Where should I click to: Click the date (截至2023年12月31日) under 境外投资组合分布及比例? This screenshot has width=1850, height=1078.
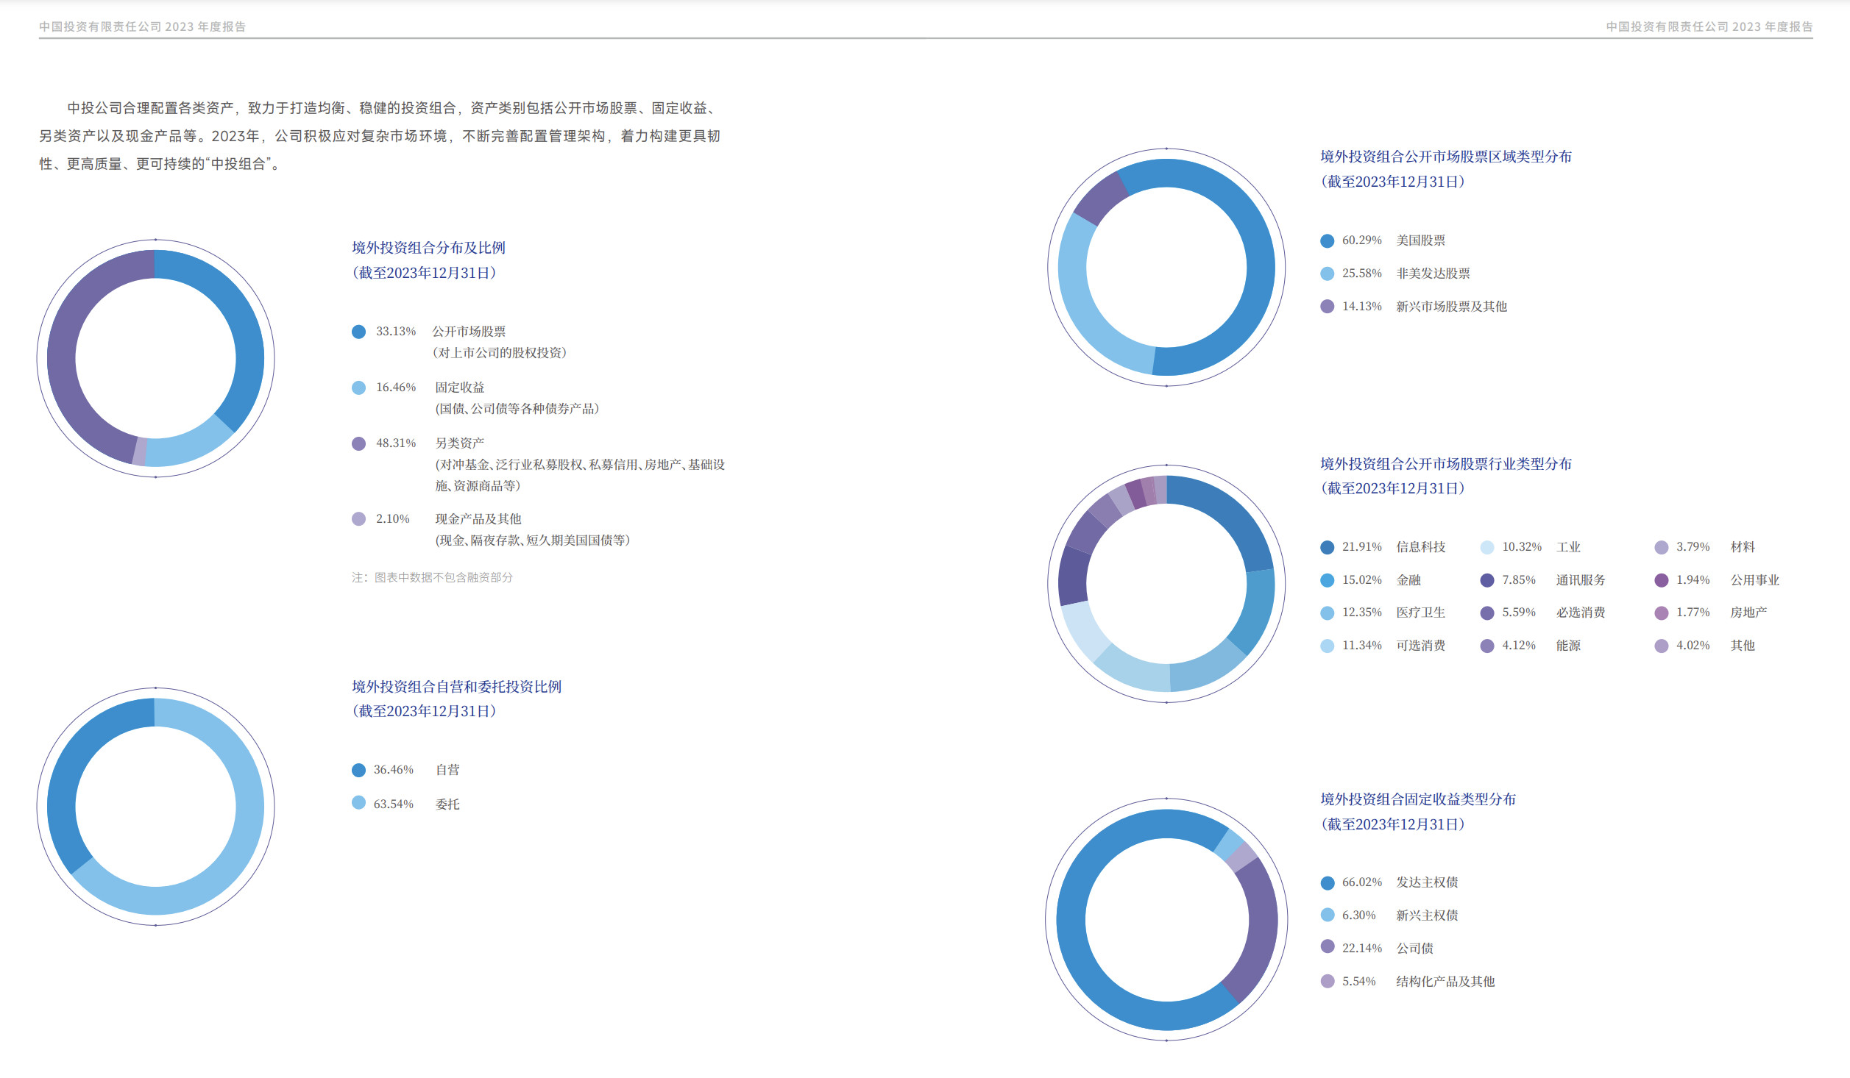(424, 273)
